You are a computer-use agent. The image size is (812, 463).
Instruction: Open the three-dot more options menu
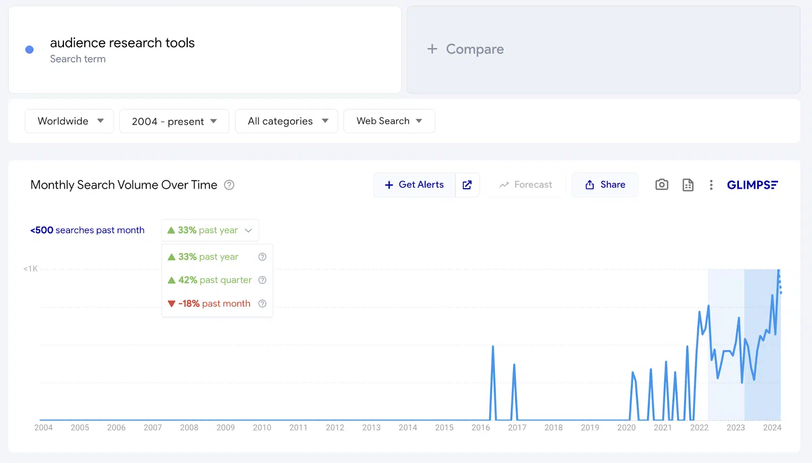[711, 185]
